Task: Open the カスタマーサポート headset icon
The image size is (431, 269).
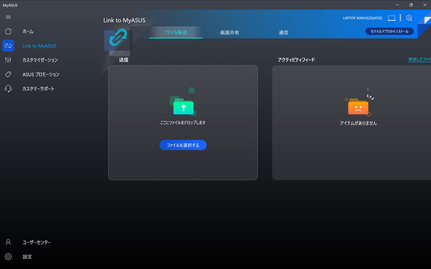Action: [8, 88]
